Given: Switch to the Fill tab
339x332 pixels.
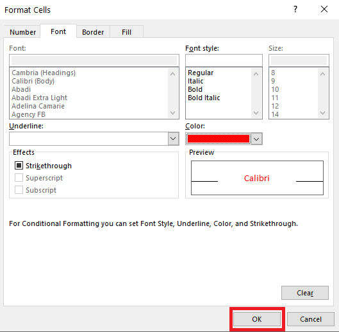Looking at the screenshot, I should tap(126, 32).
